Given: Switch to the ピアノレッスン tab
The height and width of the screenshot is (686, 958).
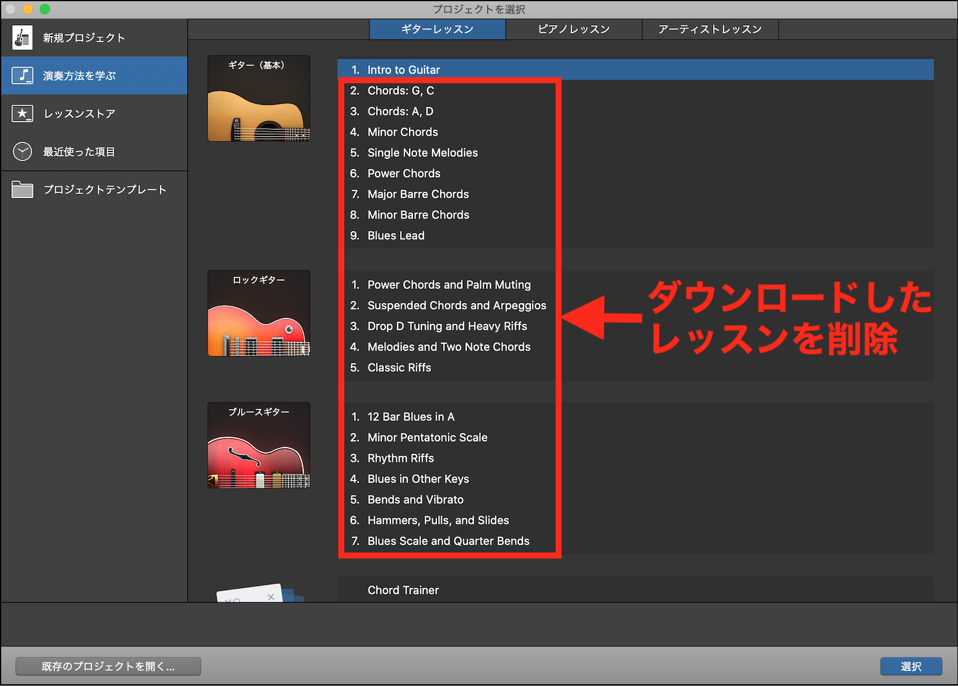Looking at the screenshot, I should [x=574, y=29].
